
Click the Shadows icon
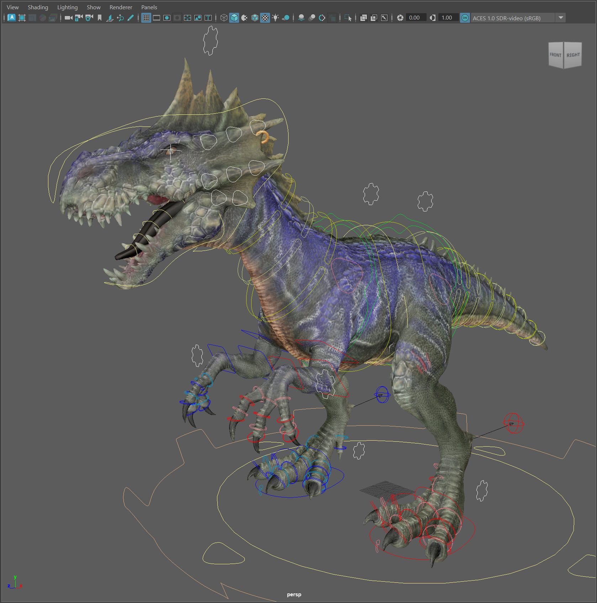click(x=286, y=17)
